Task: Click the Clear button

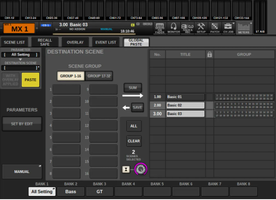Action: (134, 141)
